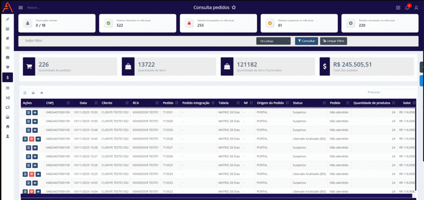Open the 10 Linhas dropdown
This screenshot has height=200, width=424.
274,41
